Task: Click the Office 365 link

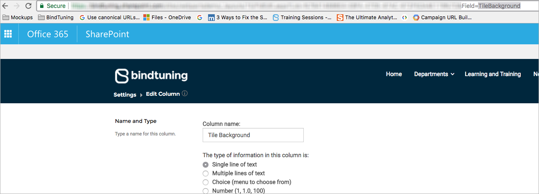Action: click(48, 34)
